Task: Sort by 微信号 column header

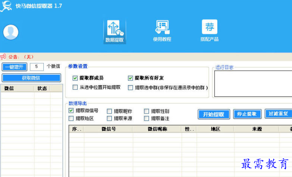Action: coord(108,129)
